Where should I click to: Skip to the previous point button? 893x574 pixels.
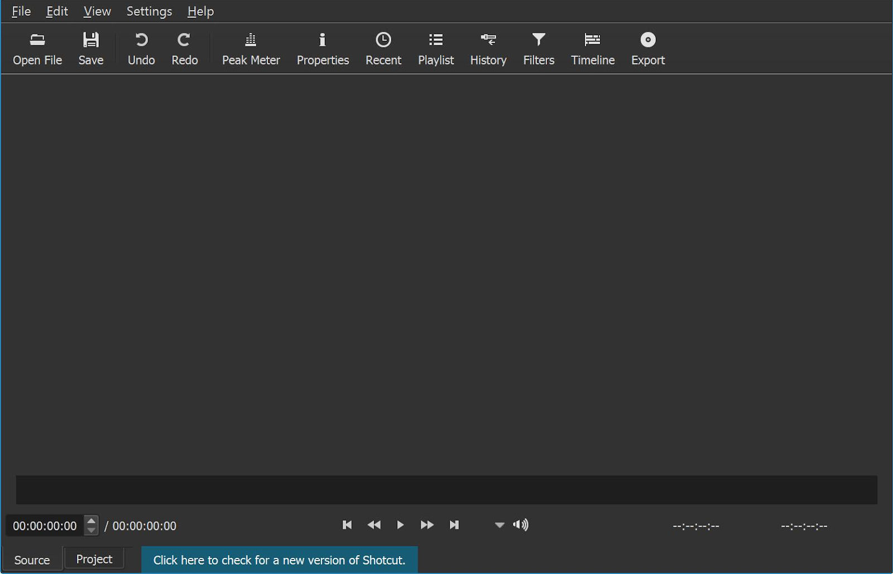point(347,525)
